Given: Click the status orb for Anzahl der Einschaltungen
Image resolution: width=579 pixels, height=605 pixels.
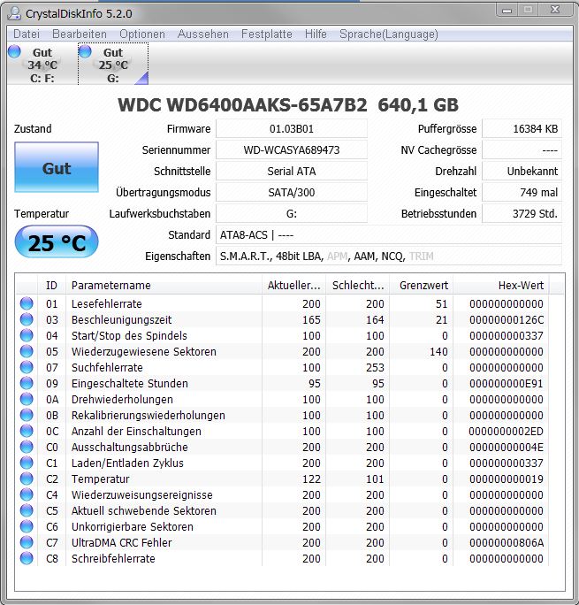Looking at the screenshot, I should (27, 431).
